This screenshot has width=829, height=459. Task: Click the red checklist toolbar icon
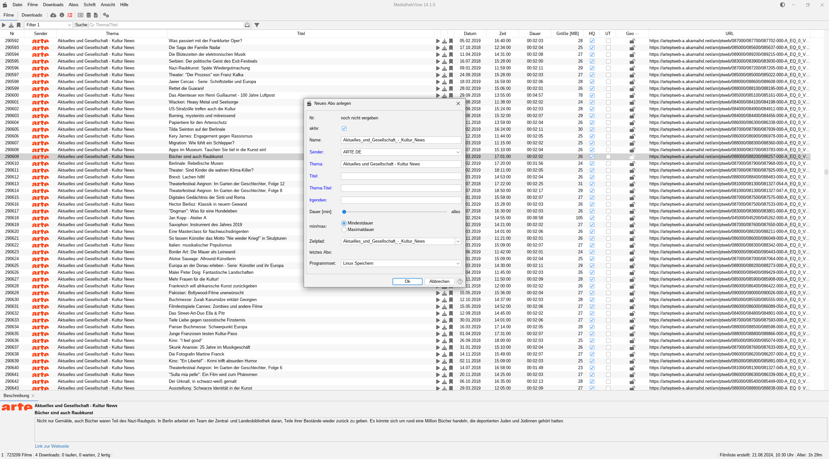70,15
